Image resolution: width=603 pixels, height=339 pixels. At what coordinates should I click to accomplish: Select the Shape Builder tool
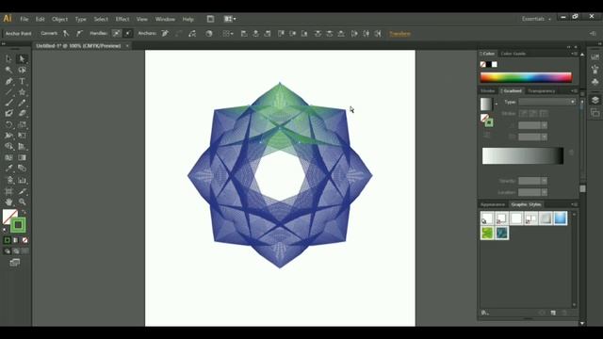[8, 147]
